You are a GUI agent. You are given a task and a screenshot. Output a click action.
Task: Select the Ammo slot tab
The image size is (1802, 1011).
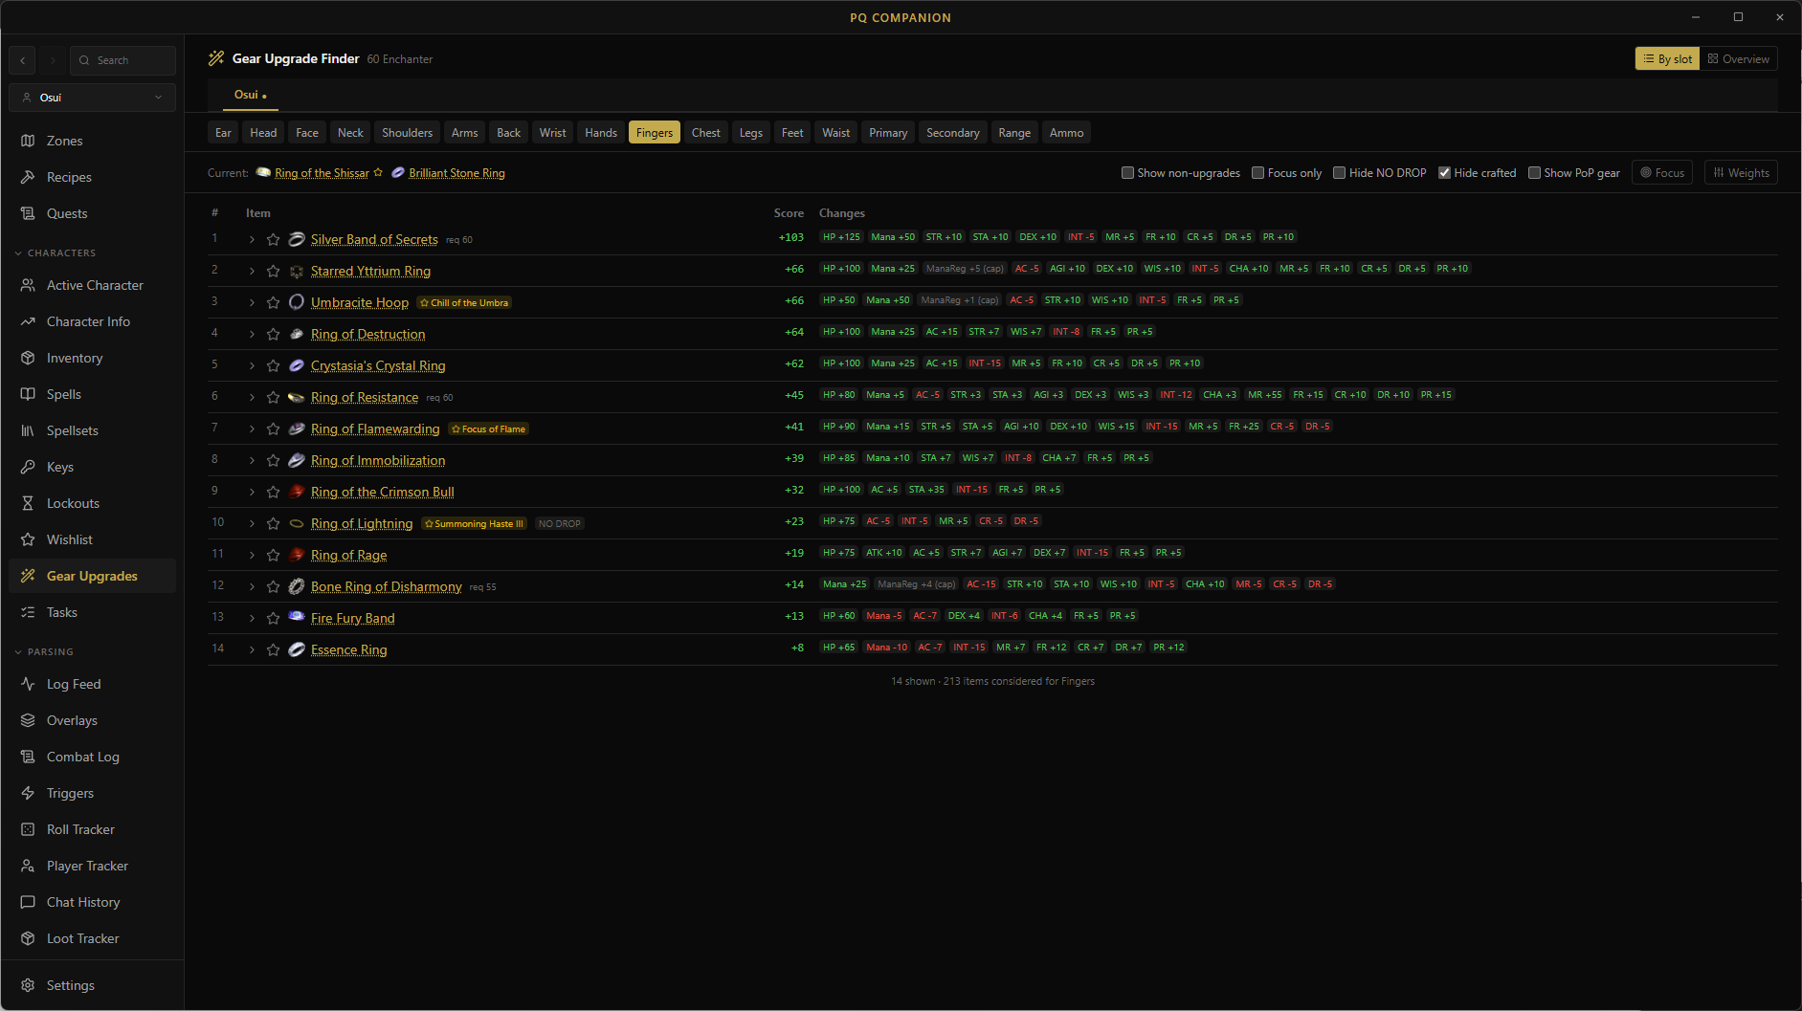(x=1066, y=133)
